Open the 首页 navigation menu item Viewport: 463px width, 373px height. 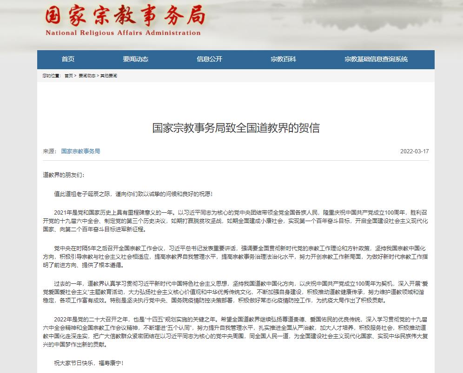click(68, 59)
